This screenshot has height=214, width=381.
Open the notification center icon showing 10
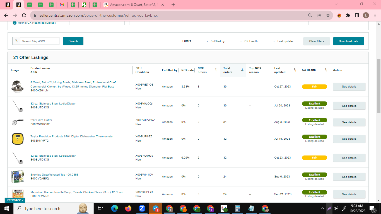373,208
